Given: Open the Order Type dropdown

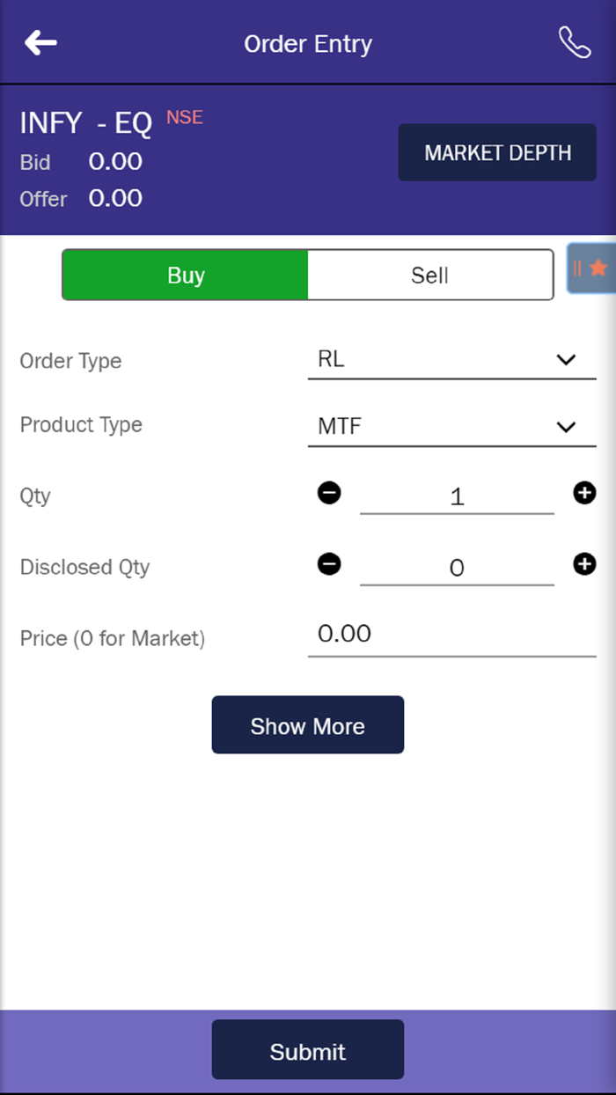Looking at the screenshot, I should click(x=451, y=359).
